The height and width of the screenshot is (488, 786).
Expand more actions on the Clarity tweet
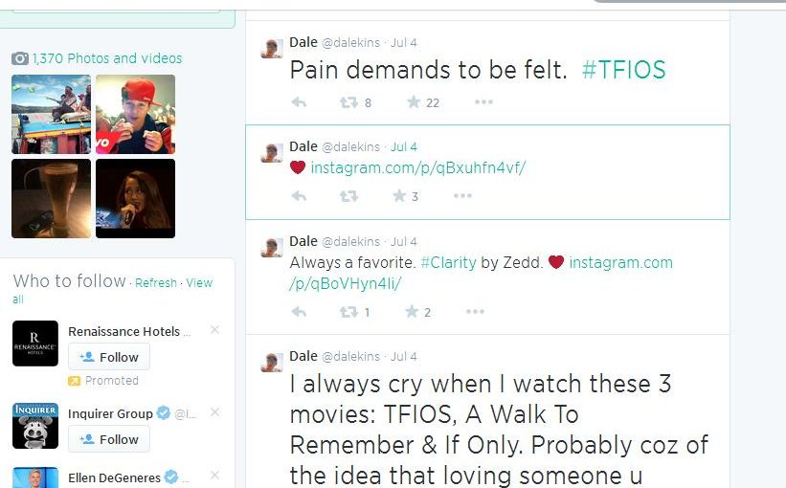coord(475,312)
